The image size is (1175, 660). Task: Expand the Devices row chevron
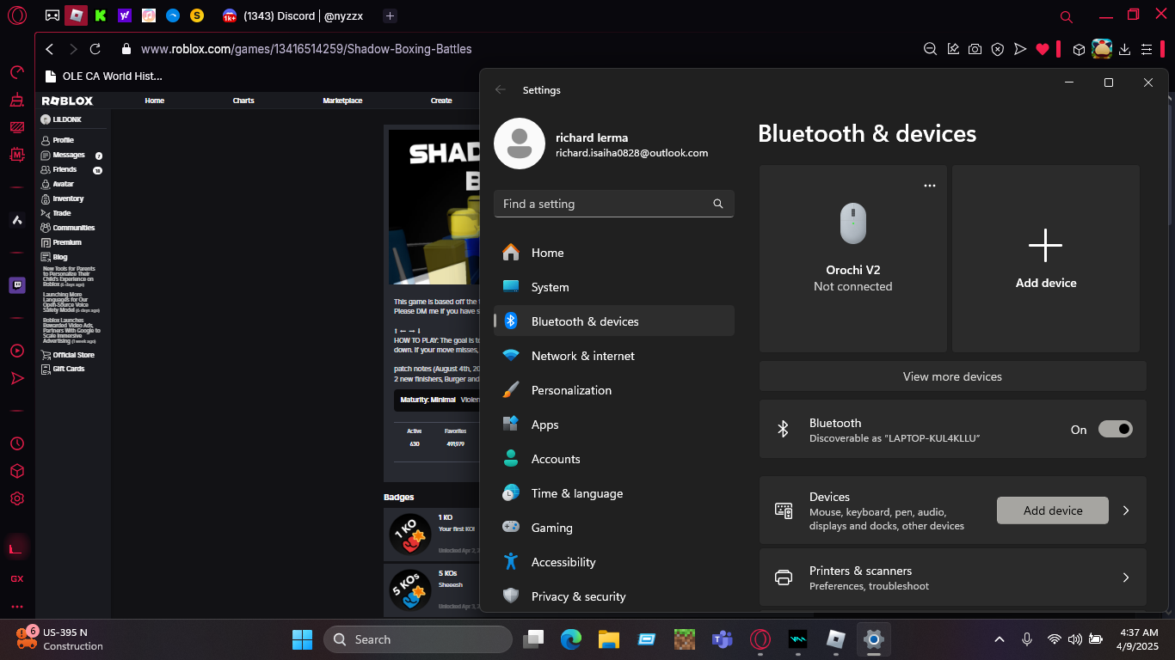(x=1125, y=510)
